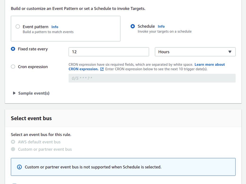Choose the Fixed rate every option
This screenshot has height=184, width=246.
point(13,49)
